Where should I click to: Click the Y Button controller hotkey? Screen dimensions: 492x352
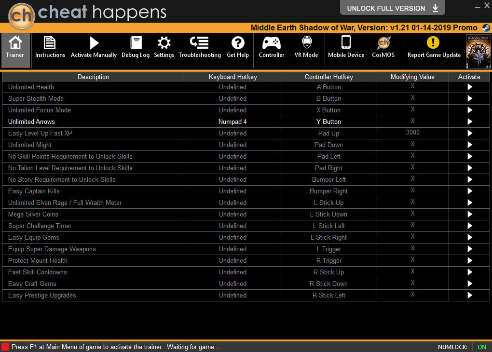(328, 122)
